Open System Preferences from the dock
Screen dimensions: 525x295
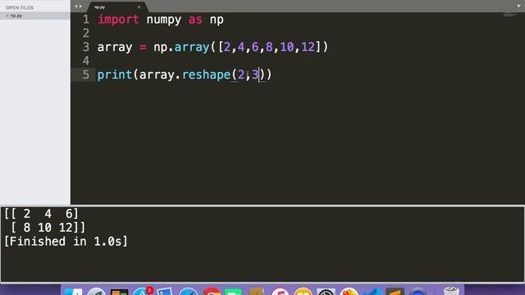[x=326, y=292]
